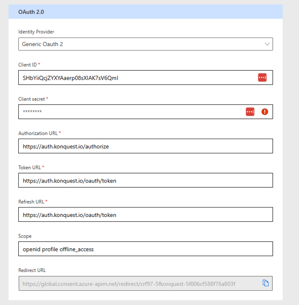Viewport: 299px width, 305px height.
Task: Focus the Client ID input field
Action: [145, 78]
